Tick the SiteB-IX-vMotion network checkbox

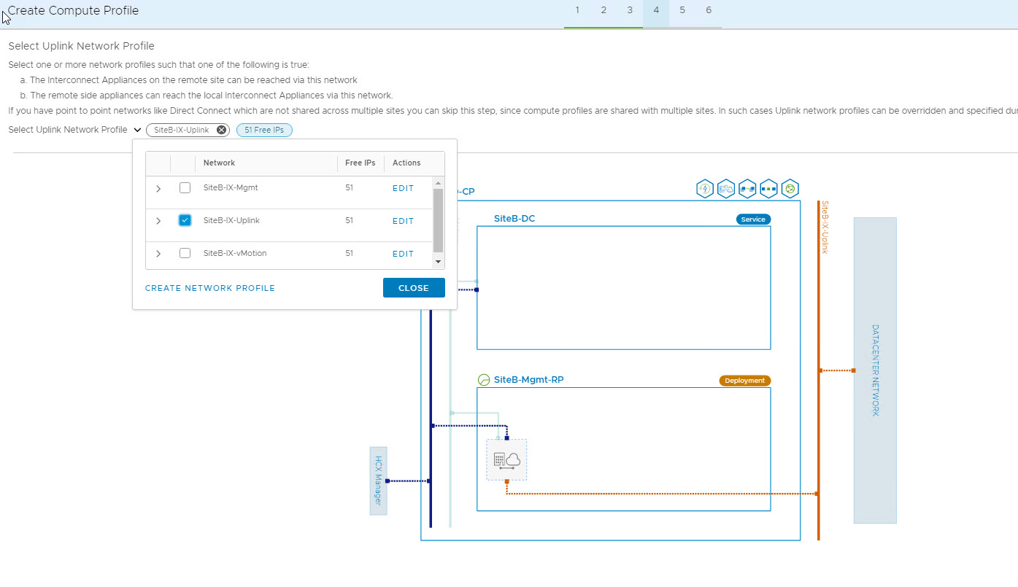185,253
